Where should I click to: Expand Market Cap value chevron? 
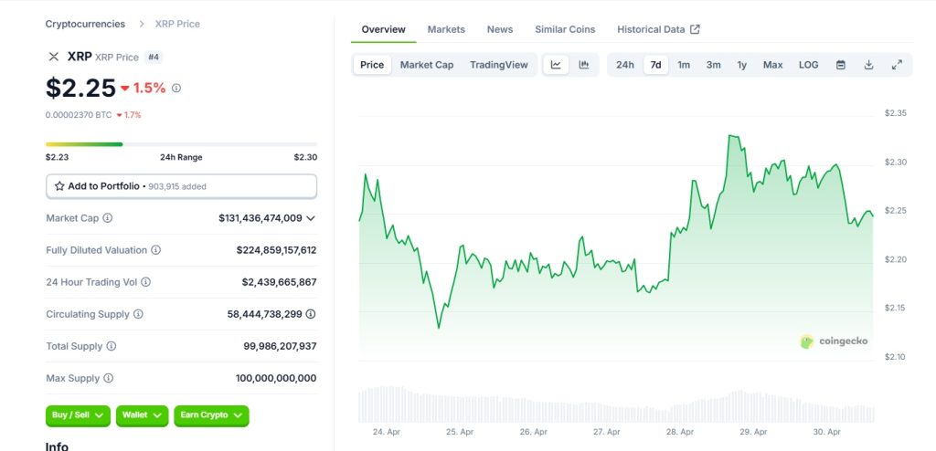tap(311, 218)
